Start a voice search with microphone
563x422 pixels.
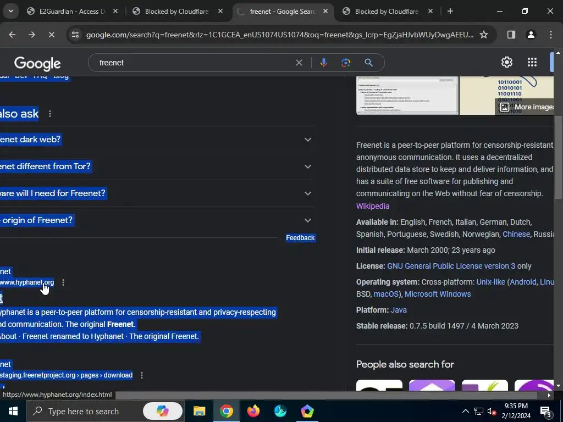[x=323, y=63]
